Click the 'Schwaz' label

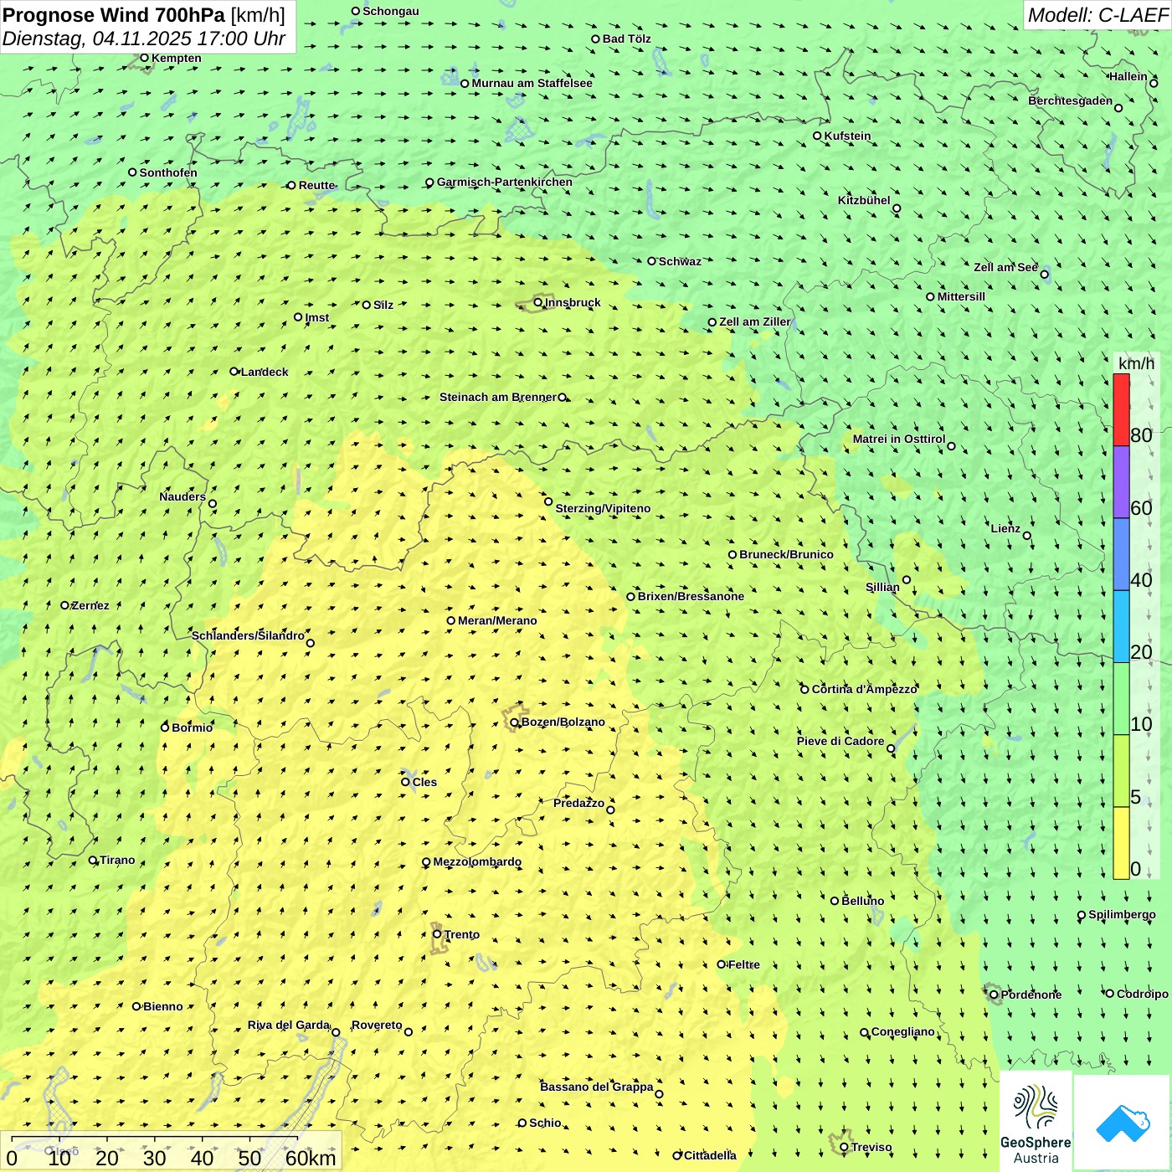tap(680, 261)
